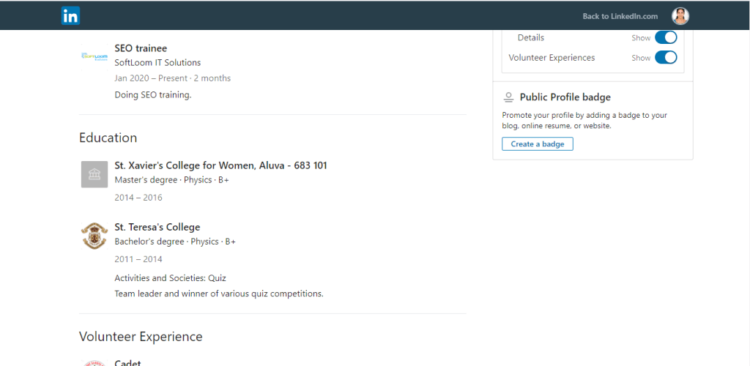Click the Back to LinkedIn.com link
This screenshot has width=750, height=366.
pos(620,16)
